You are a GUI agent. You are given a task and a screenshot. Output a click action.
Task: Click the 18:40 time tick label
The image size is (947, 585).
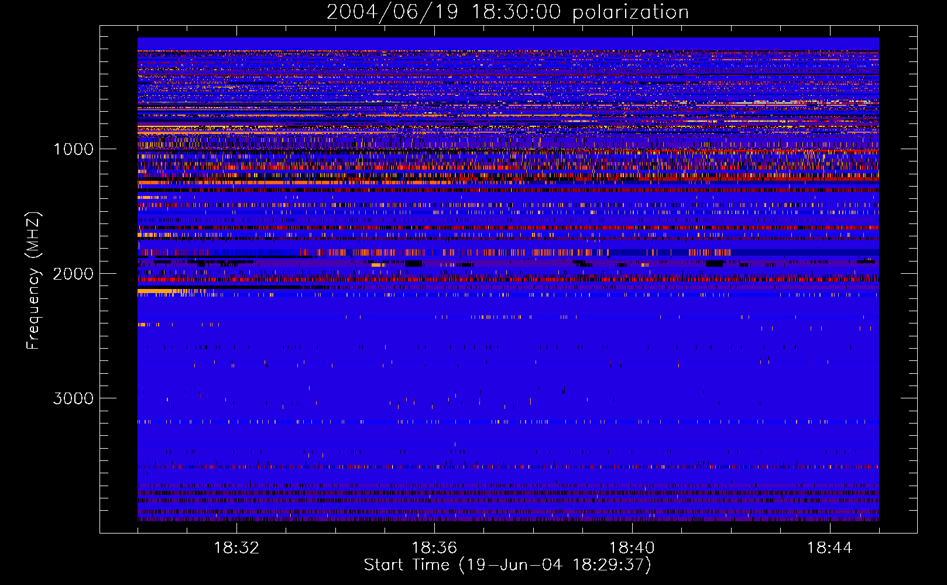(632, 548)
